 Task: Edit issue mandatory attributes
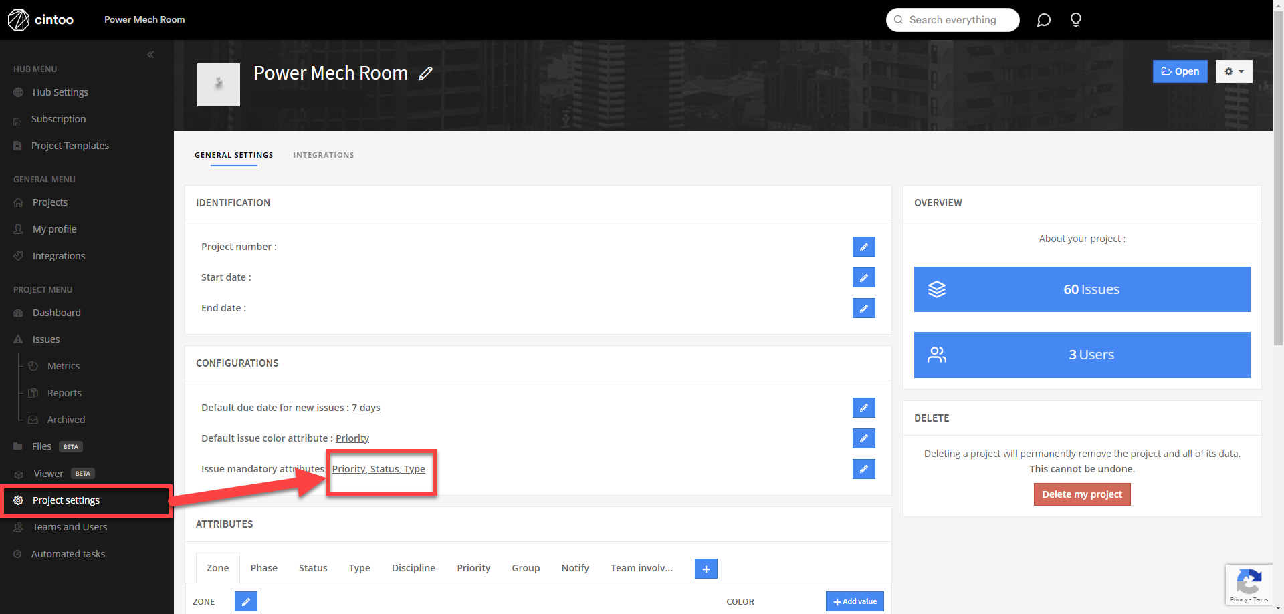click(x=863, y=469)
